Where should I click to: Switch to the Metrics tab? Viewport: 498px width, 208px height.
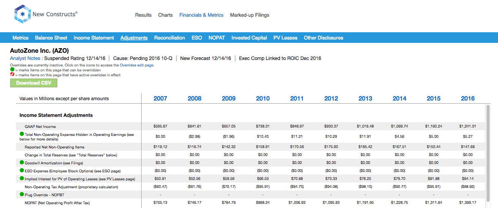(x=20, y=38)
